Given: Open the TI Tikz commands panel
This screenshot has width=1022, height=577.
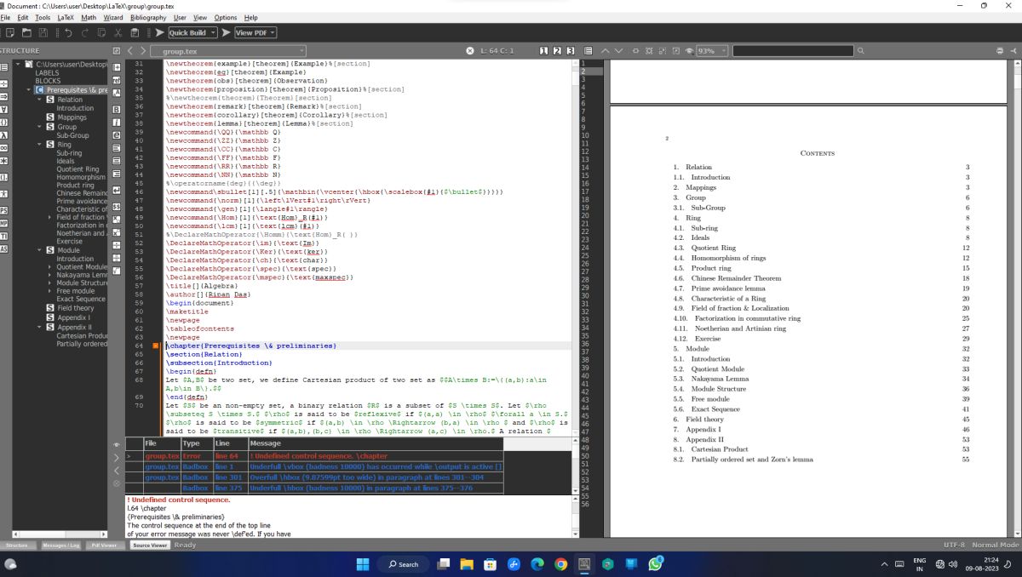Looking at the screenshot, I should (4, 236).
